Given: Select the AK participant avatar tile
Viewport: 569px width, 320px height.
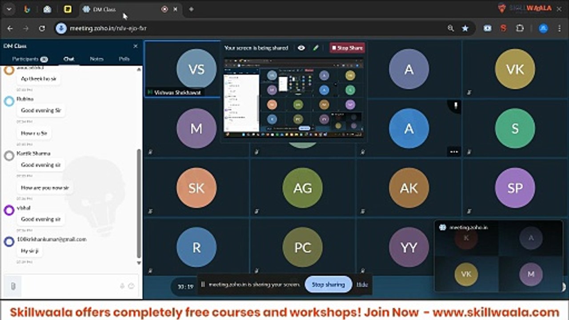Looking at the screenshot, I should coord(409,188).
